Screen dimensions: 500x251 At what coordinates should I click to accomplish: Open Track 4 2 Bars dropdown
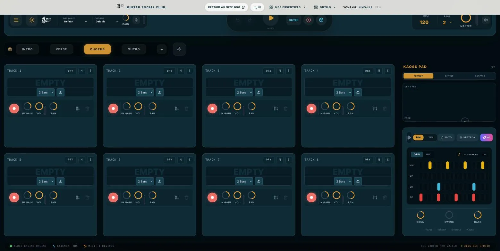(343, 92)
